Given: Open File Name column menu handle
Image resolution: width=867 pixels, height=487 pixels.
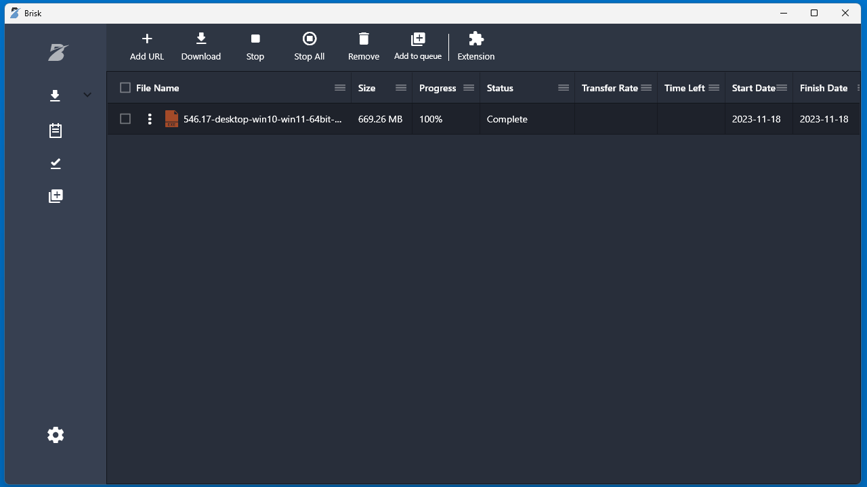Looking at the screenshot, I should coord(340,88).
